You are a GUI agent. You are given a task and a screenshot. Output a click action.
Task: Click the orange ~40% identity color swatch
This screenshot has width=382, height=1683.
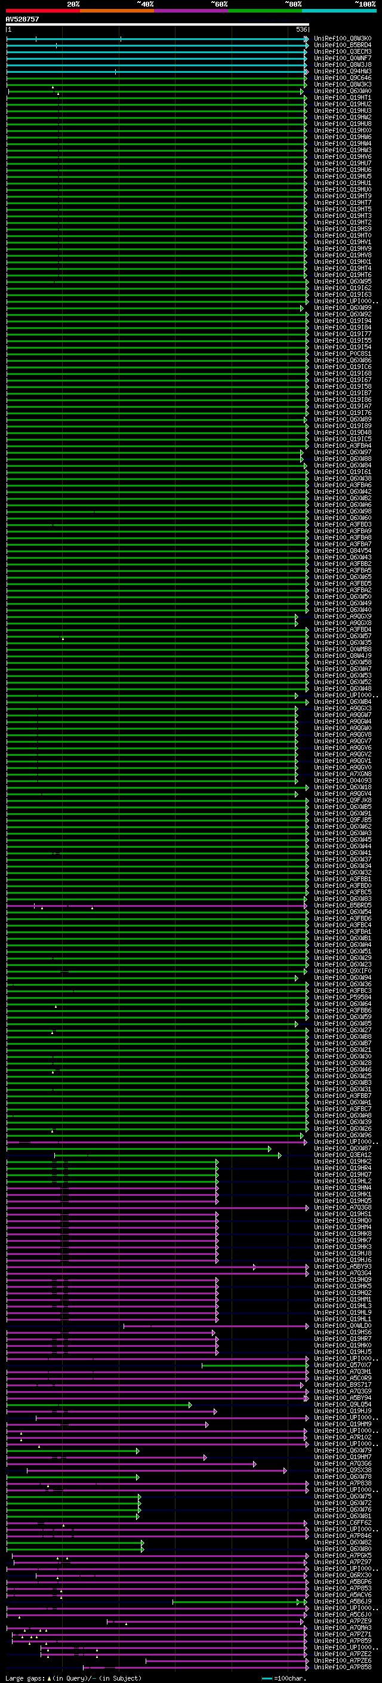click(117, 11)
